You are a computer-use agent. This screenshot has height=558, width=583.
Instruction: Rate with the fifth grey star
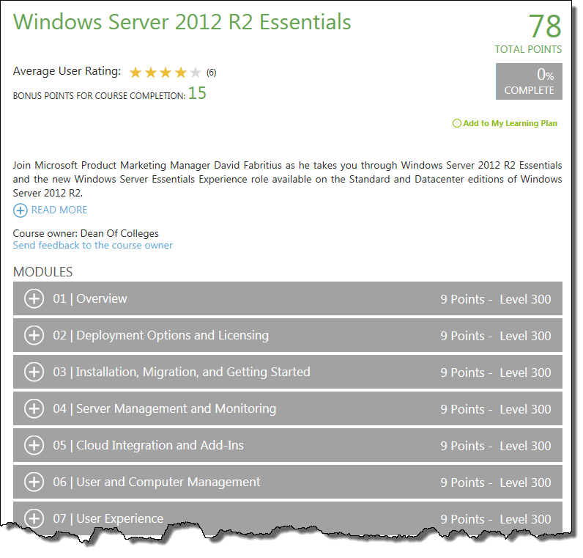pyautogui.click(x=196, y=72)
